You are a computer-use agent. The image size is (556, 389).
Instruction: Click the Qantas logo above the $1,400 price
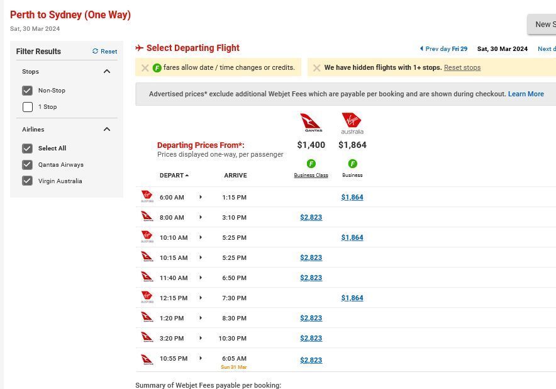click(x=311, y=123)
